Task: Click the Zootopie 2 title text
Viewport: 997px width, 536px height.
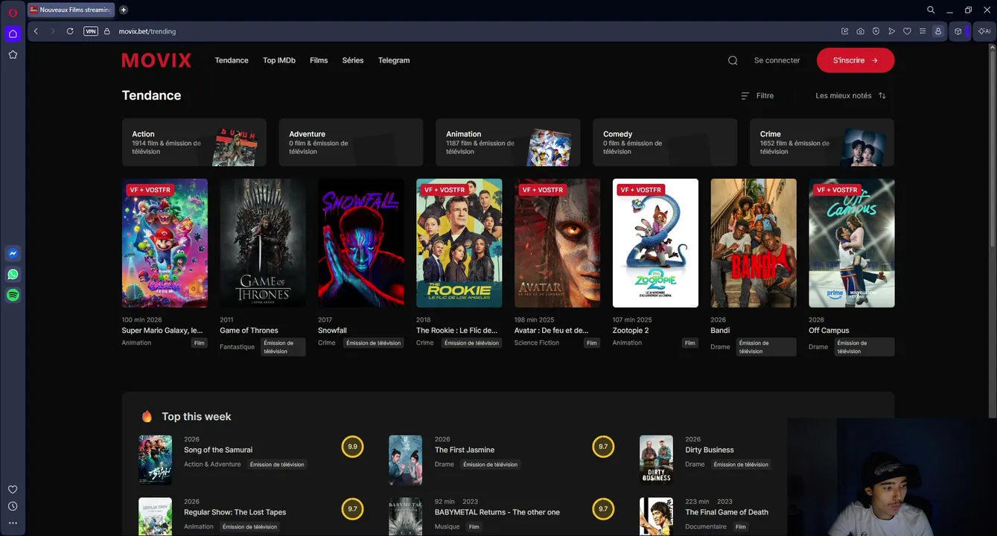Action: click(631, 331)
